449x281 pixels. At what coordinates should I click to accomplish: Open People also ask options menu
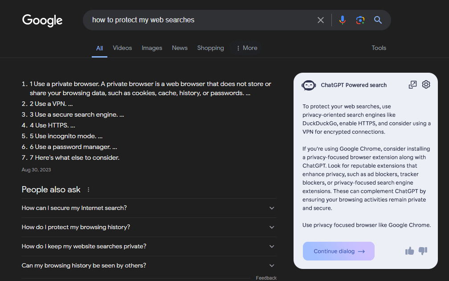pos(88,190)
